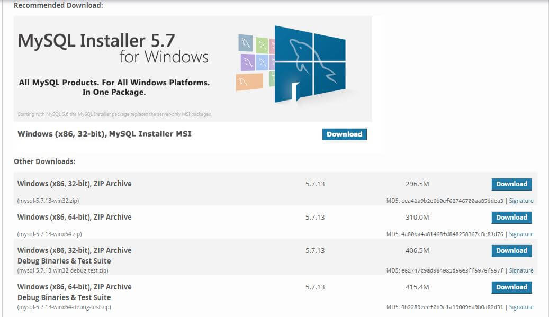Click the 296.5M file size value

point(417,184)
